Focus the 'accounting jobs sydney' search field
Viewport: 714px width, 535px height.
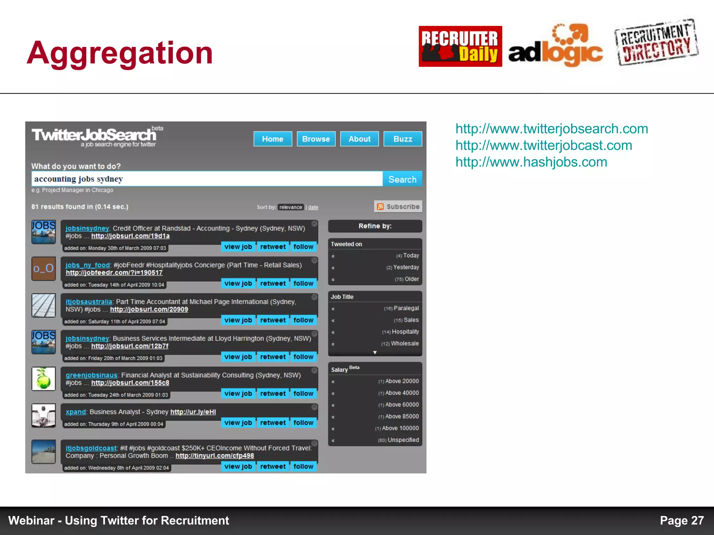tap(207, 179)
